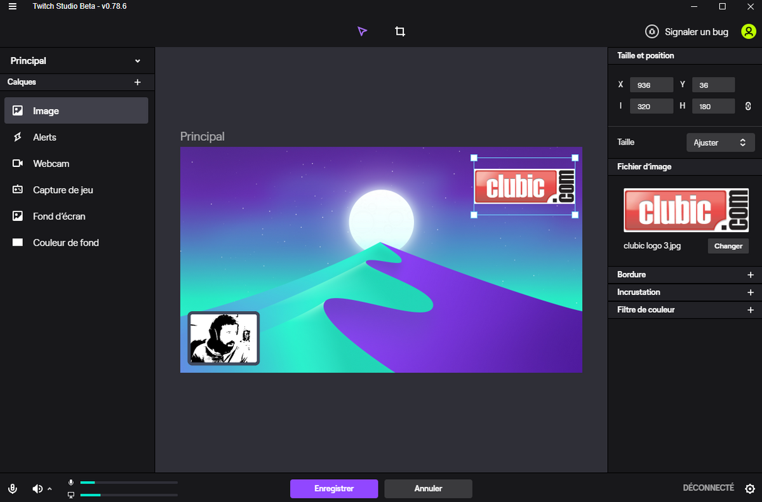762x502 pixels.
Task: Click the Calques section label
Action: pos(22,82)
